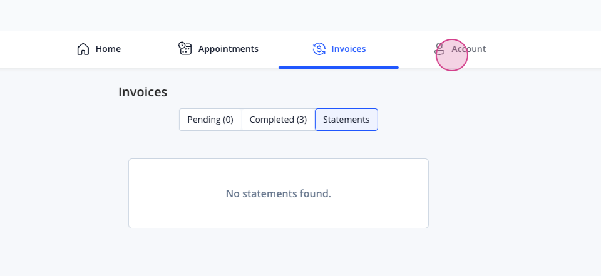
Task: Select the Invoices label in navigation
Action: (349, 49)
